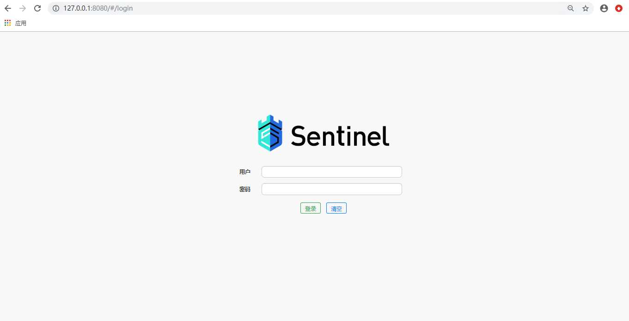The height and width of the screenshot is (321, 629).
Task: Select the address bar URL 127.0.0.1:8080/#/login
Action: (x=98, y=8)
